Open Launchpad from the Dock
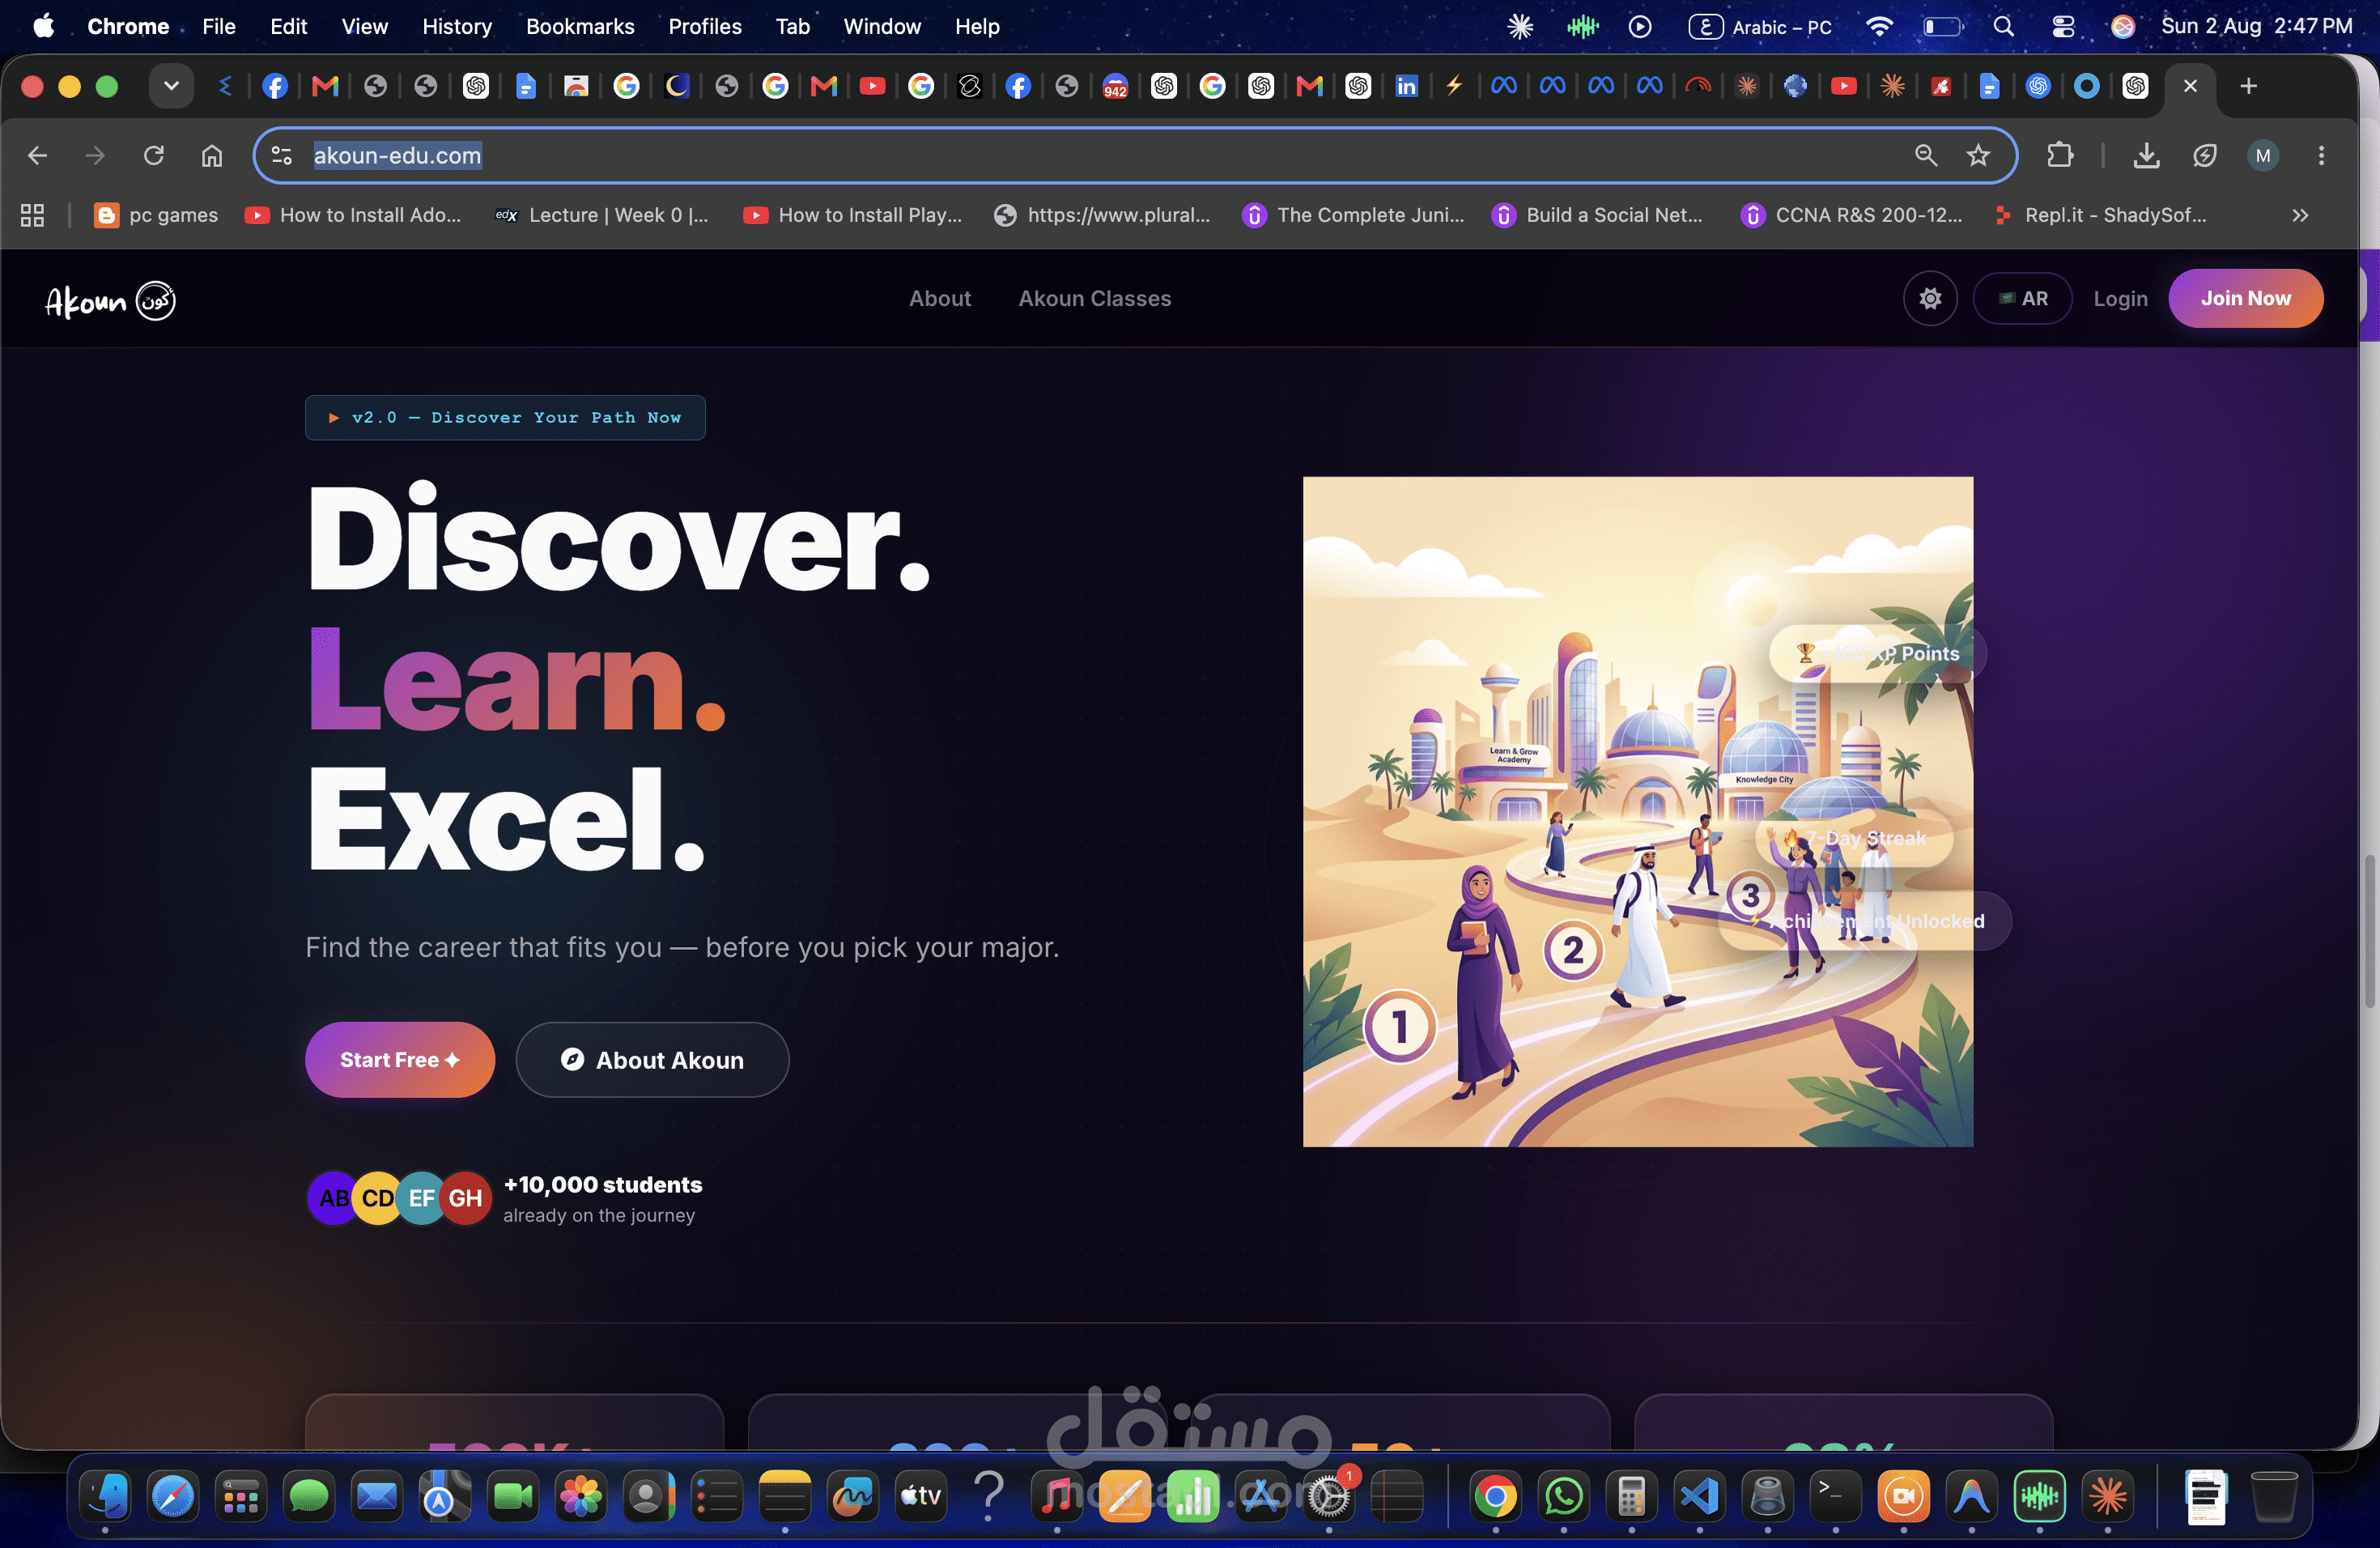The image size is (2380, 1548). pos(241,1496)
